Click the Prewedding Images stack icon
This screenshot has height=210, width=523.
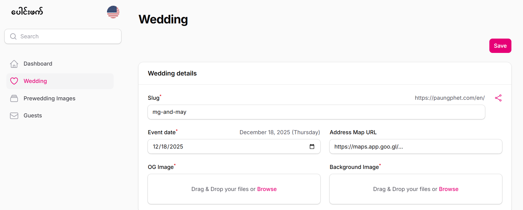pos(14,98)
